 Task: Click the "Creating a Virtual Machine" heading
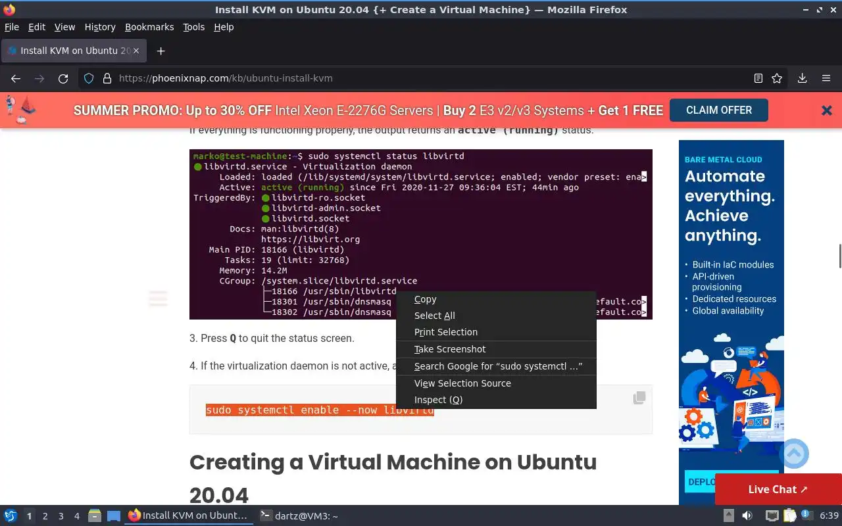point(393,479)
